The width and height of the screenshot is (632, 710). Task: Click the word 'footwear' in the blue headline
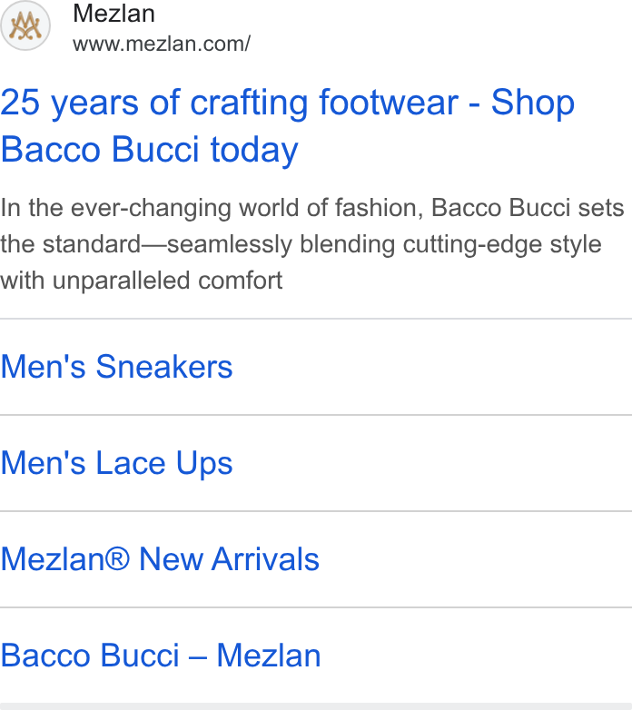pos(389,104)
